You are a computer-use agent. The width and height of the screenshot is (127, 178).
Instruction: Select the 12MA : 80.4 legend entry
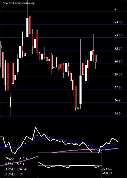point(16,169)
